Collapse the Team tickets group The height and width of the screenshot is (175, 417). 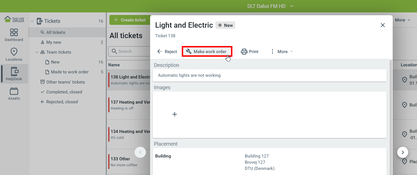pos(37,52)
